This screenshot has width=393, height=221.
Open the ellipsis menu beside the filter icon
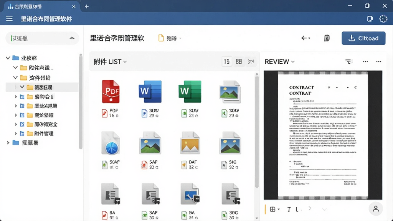pos(365,61)
